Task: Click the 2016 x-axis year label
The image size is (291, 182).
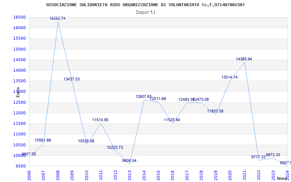Action: (x=172, y=175)
